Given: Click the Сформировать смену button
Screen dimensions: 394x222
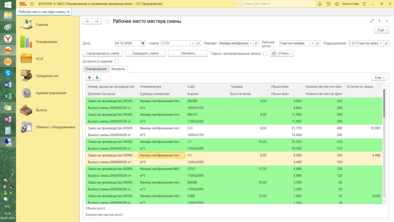Looking at the screenshot, I should click(x=102, y=53).
